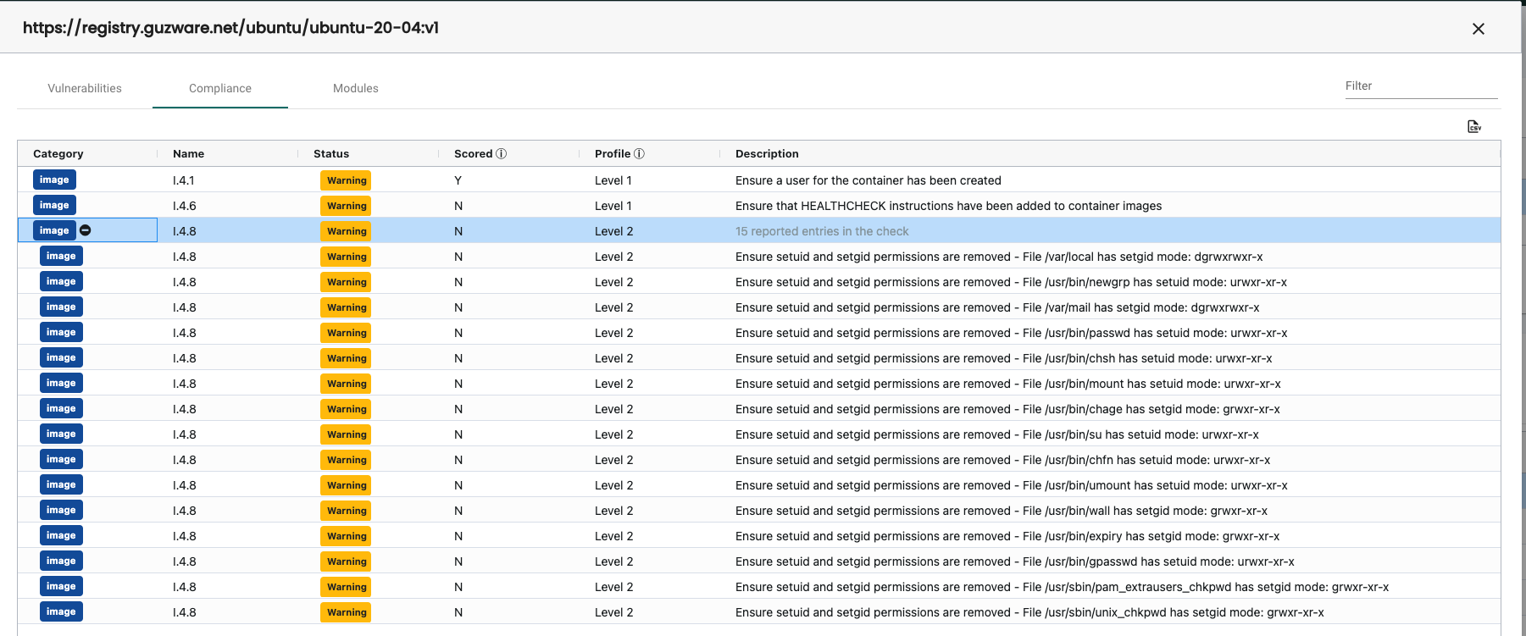Click name '1.4.6' in the HEALTHCHECK row
The height and width of the screenshot is (636, 1526).
click(184, 206)
